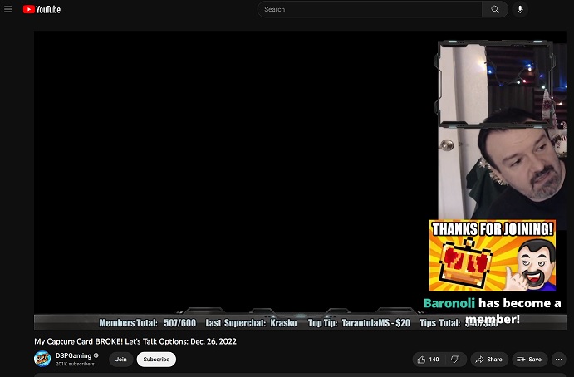Image resolution: width=574 pixels, height=377 pixels.
Task: Open more actions three-dot menu
Action: click(558, 360)
